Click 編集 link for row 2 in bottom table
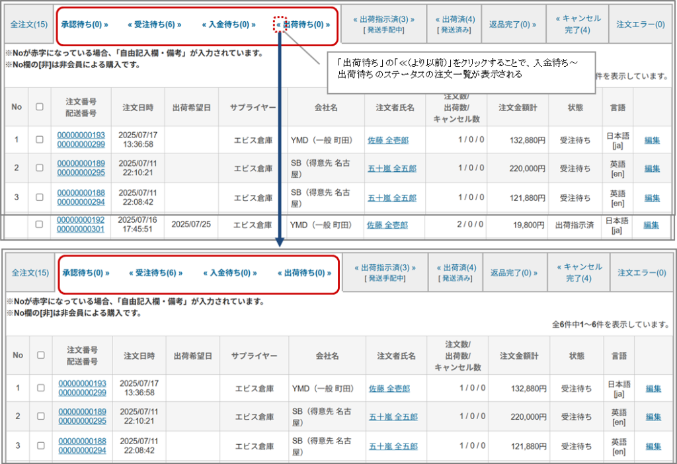 [x=653, y=417]
